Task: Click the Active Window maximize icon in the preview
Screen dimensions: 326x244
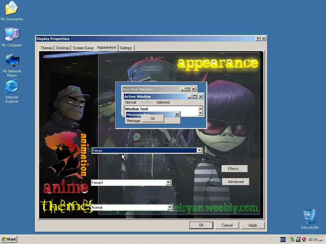Action: pos(195,97)
